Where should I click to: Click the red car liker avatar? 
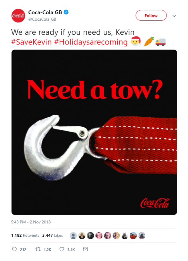tap(133, 235)
